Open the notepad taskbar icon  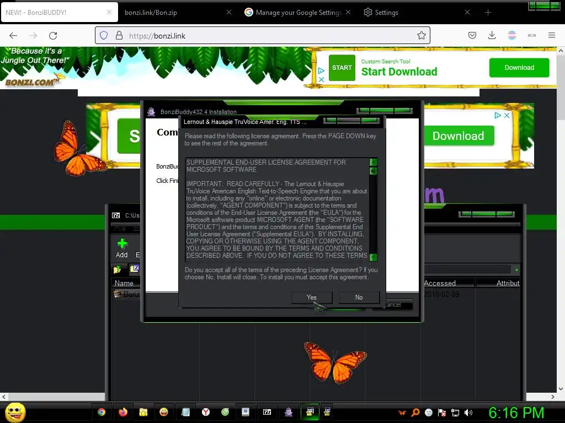point(185,412)
